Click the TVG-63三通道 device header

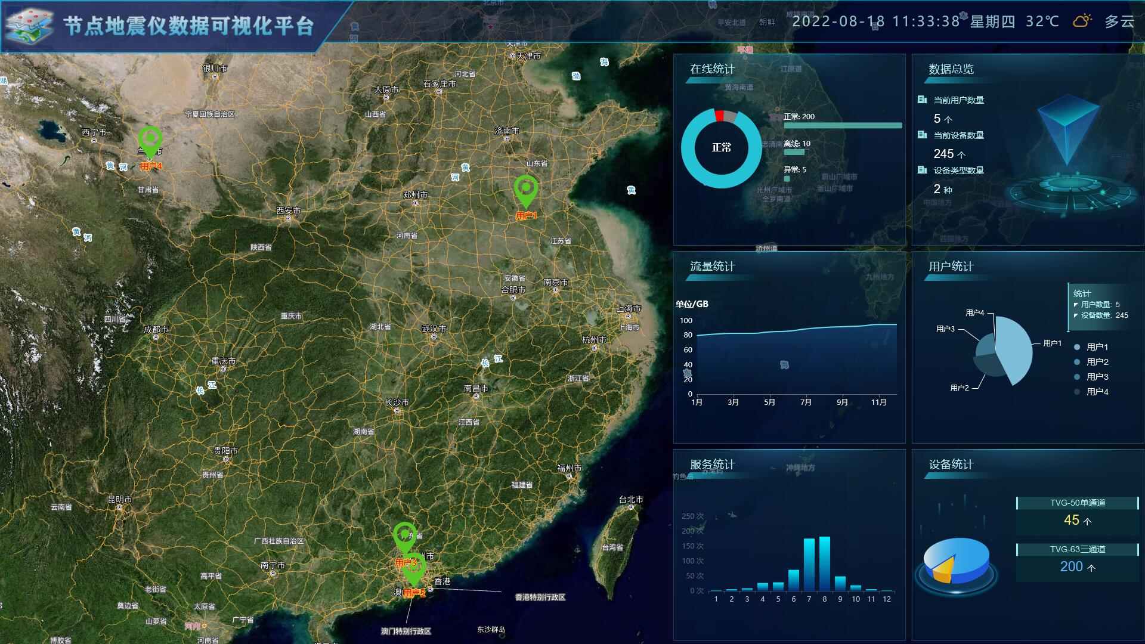[x=1078, y=549]
